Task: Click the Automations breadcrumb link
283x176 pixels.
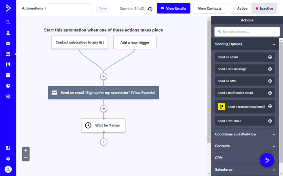Action: pyautogui.click(x=32, y=8)
